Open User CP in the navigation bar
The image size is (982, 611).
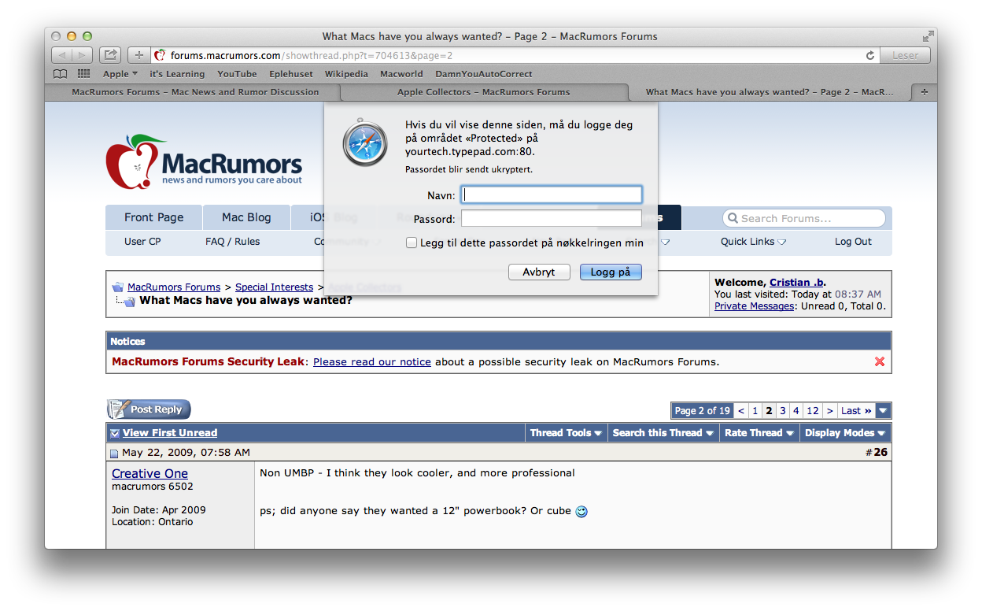[142, 242]
